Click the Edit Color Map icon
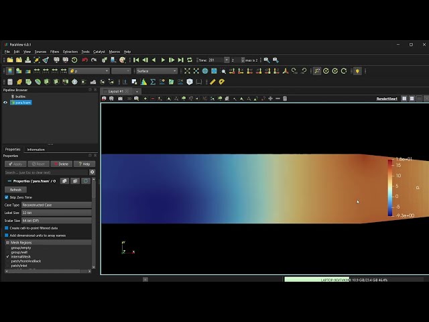Viewport: 429px width, 322px height. click(x=19, y=71)
